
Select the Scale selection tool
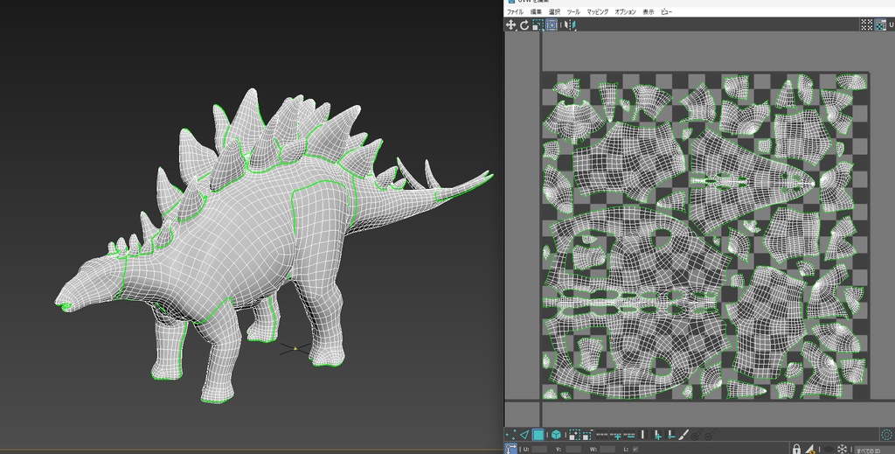click(538, 24)
